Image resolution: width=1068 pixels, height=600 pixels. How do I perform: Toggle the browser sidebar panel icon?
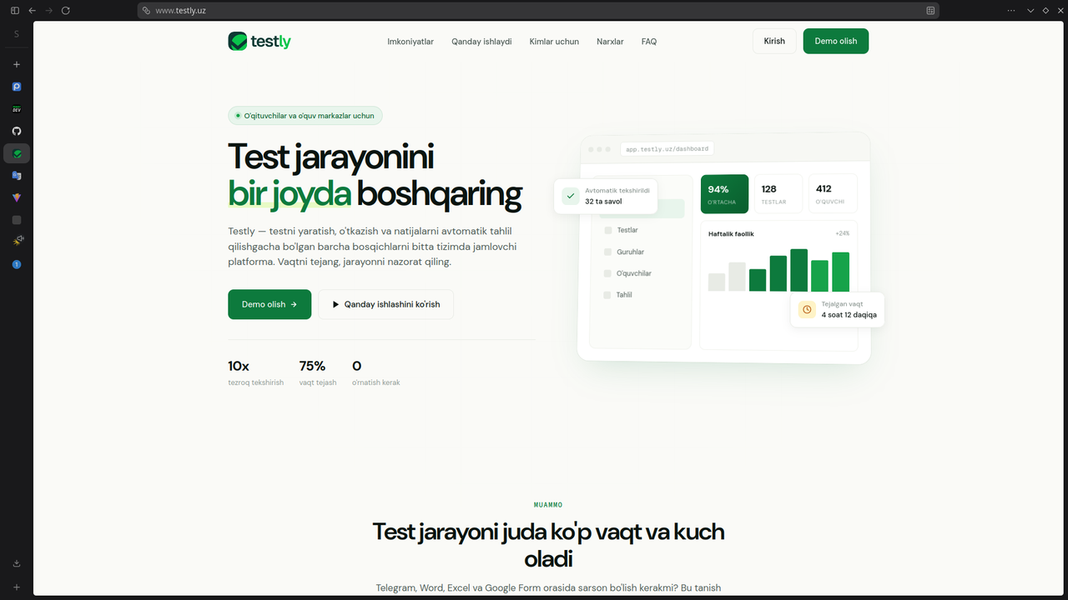14,10
